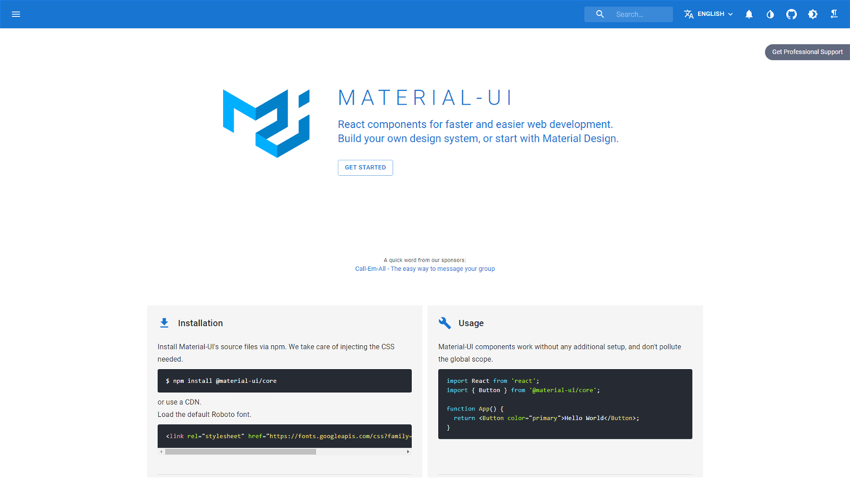Screen dimensions: 850x478
Task: Click horizontal scrollbar under link code
Action: pyautogui.click(x=241, y=452)
